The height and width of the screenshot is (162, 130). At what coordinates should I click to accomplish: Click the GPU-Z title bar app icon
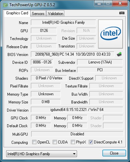pos(5,5)
